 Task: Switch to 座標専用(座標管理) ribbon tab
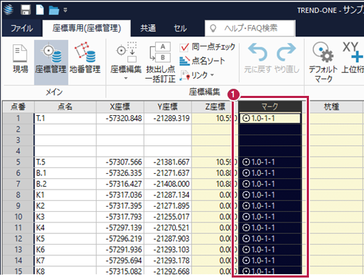[x=87, y=29]
